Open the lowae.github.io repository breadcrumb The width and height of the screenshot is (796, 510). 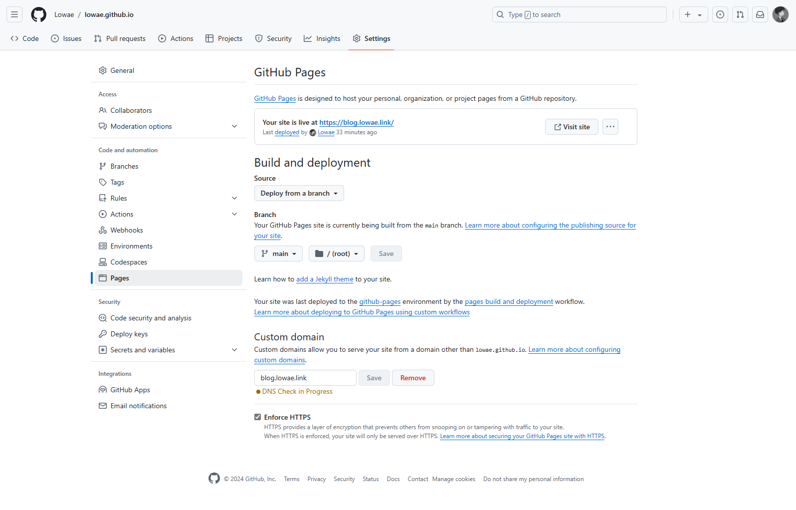[x=109, y=14]
